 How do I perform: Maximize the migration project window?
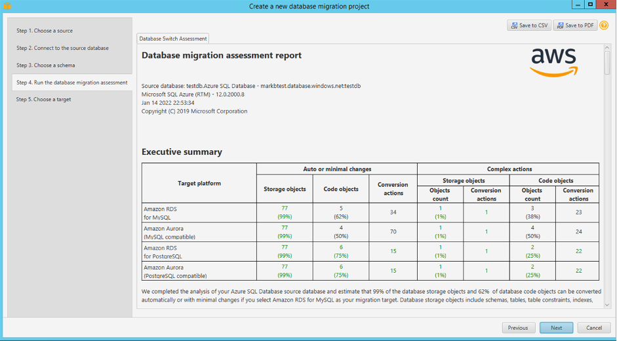(590, 5)
